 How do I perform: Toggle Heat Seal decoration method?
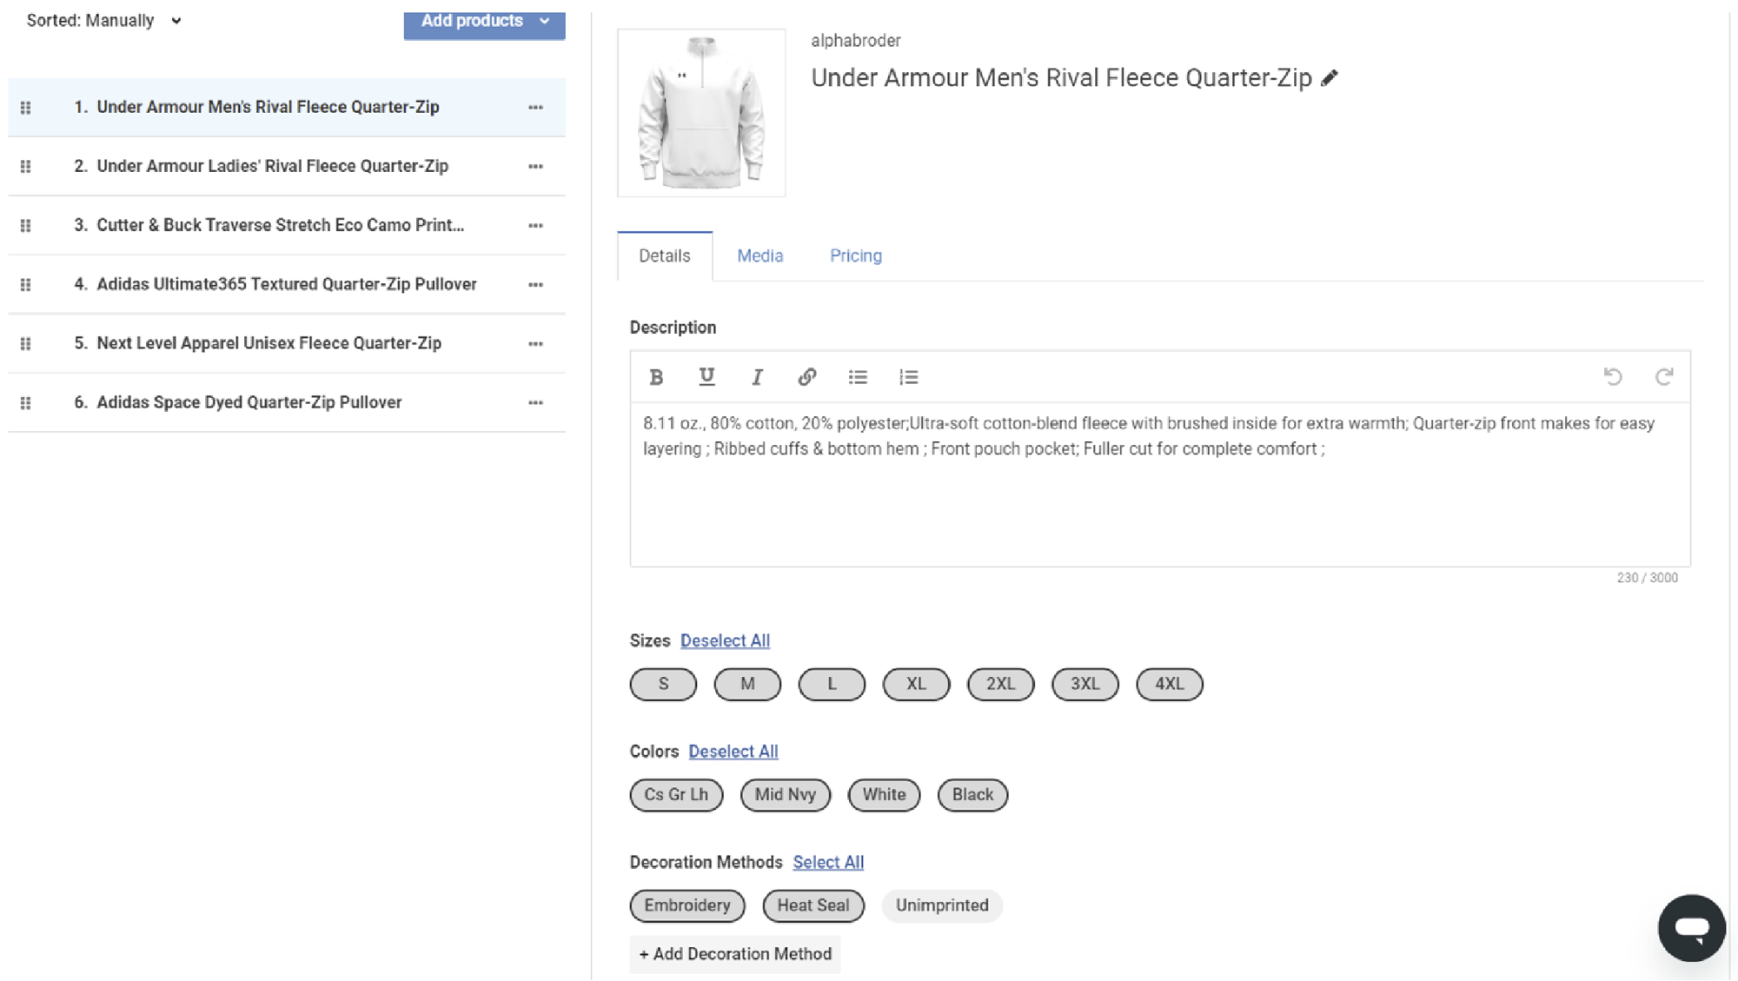(813, 905)
